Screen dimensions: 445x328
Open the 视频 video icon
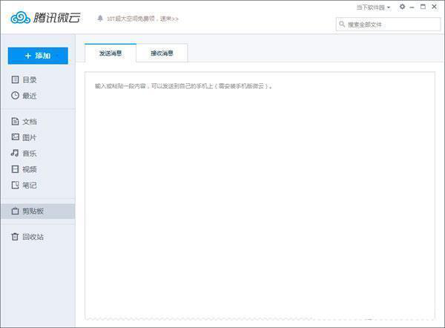click(15, 169)
